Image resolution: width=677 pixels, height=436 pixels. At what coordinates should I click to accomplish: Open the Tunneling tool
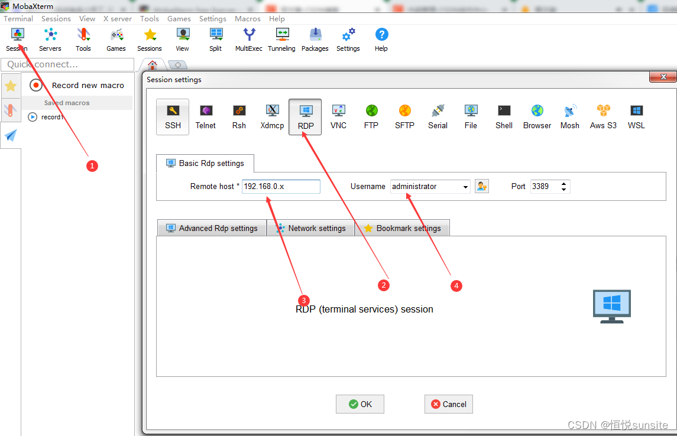pos(281,39)
